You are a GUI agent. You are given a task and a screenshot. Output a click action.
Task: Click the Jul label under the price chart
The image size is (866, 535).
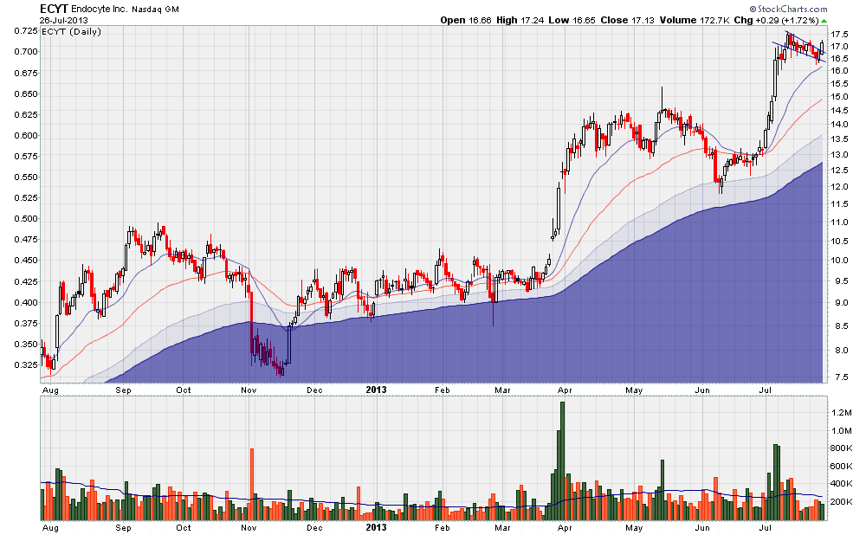(x=765, y=390)
